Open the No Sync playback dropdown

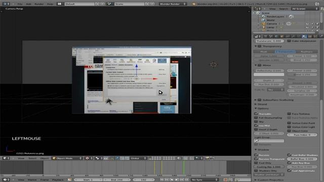click(205, 180)
